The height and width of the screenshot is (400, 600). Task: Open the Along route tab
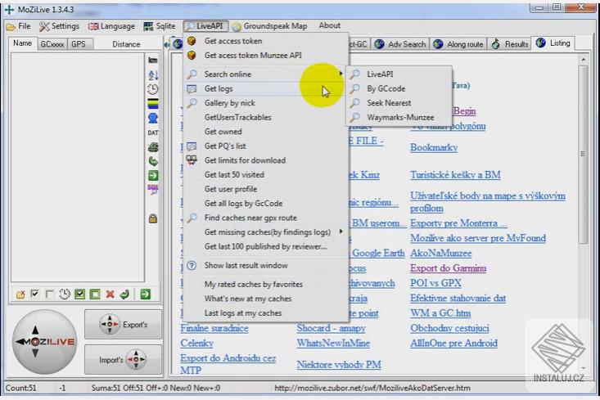point(458,44)
